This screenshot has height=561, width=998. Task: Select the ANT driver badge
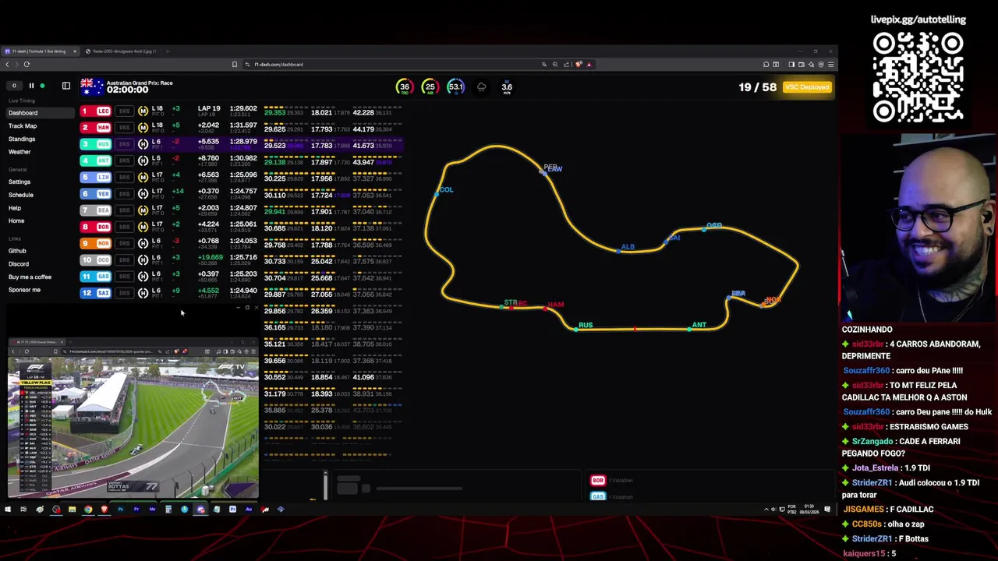pos(97,161)
